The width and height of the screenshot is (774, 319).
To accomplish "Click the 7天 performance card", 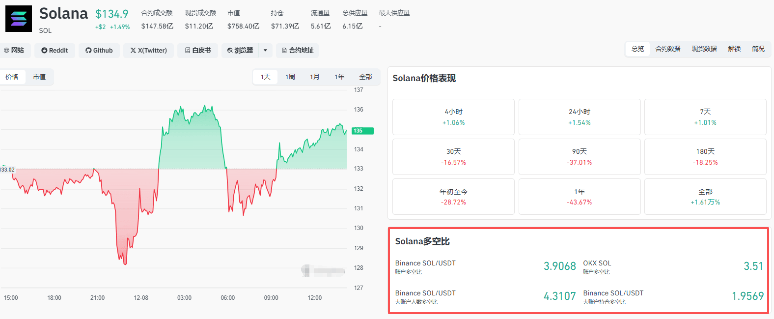I will tap(705, 117).
